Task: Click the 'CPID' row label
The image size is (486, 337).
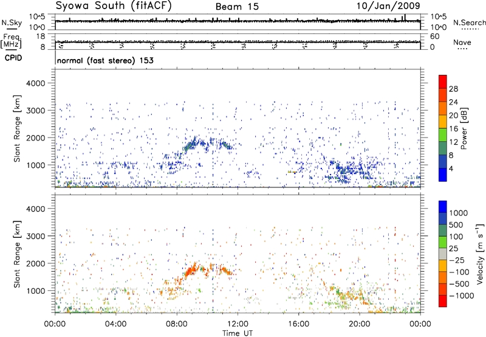Action: click(13, 58)
